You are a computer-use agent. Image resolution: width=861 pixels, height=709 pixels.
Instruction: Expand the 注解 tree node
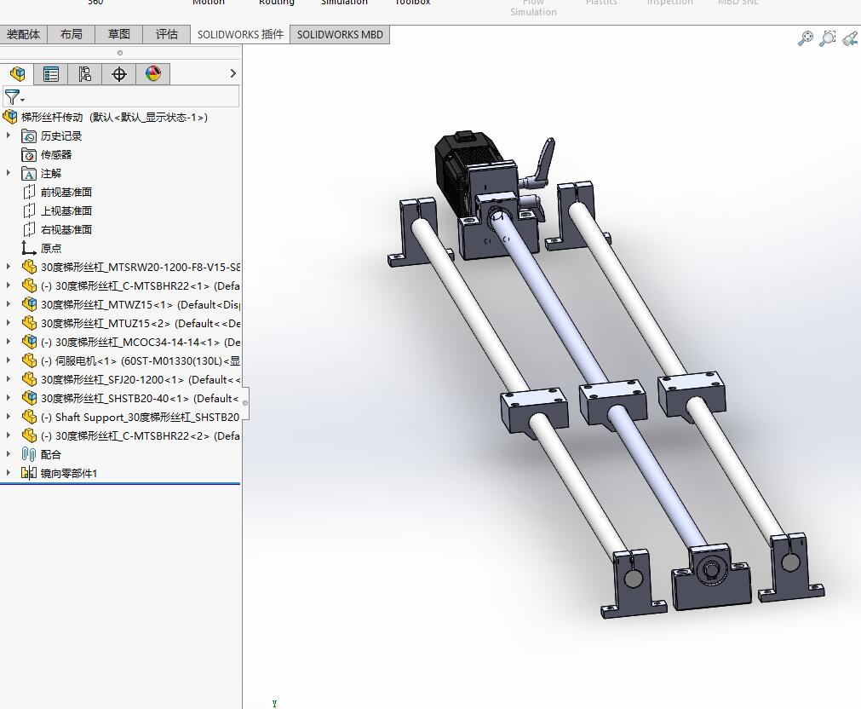(x=9, y=173)
